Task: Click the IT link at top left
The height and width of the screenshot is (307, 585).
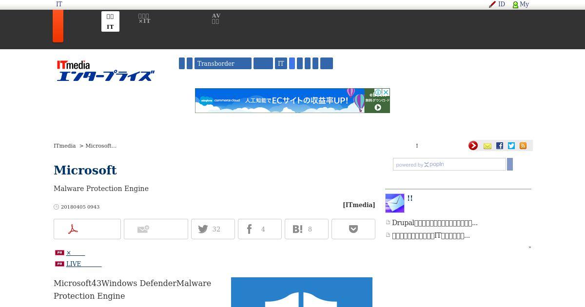Action: [x=59, y=4]
